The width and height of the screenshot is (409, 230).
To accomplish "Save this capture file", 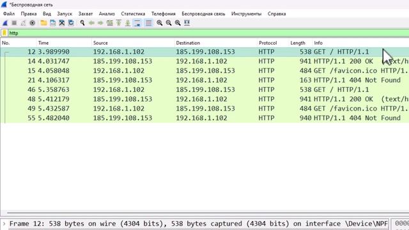I will pyautogui.click(x=52, y=23).
